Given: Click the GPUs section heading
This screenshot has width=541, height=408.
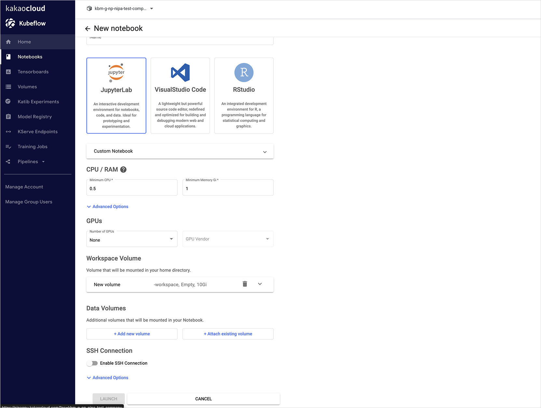Looking at the screenshot, I should [x=94, y=221].
